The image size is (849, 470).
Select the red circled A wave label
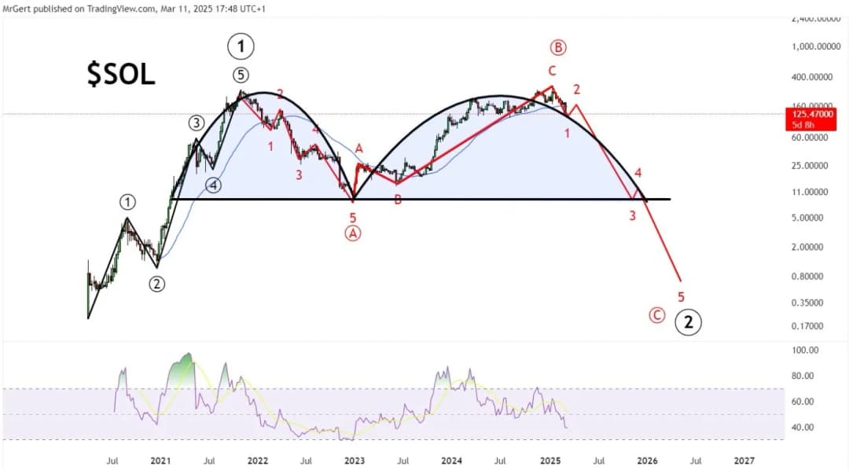(x=353, y=233)
